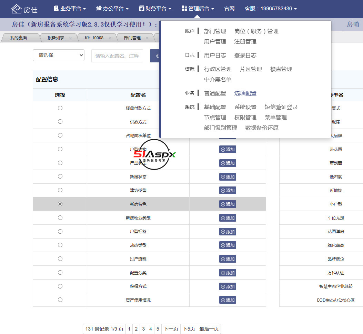Viewport: 363px width, 334px height.
Task: Select radio button for 占地面积单位
Action: coord(60,135)
